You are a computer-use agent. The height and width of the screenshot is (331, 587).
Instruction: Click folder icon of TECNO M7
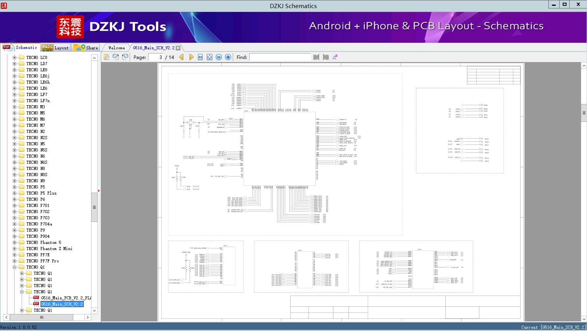22,125
